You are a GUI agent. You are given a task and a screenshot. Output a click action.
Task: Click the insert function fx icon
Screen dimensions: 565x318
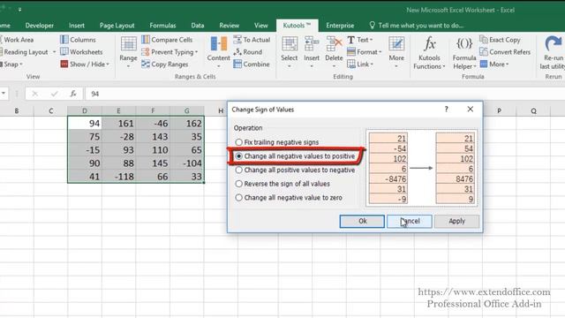point(73,94)
